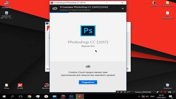Open the Корзина recycle bin

point(167,86)
